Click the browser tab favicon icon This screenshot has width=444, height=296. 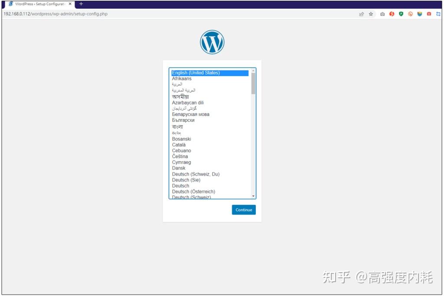click(x=11, y=4)
